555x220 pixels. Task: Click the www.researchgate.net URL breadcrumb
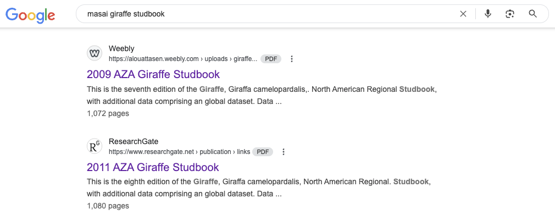coord(180,152)
